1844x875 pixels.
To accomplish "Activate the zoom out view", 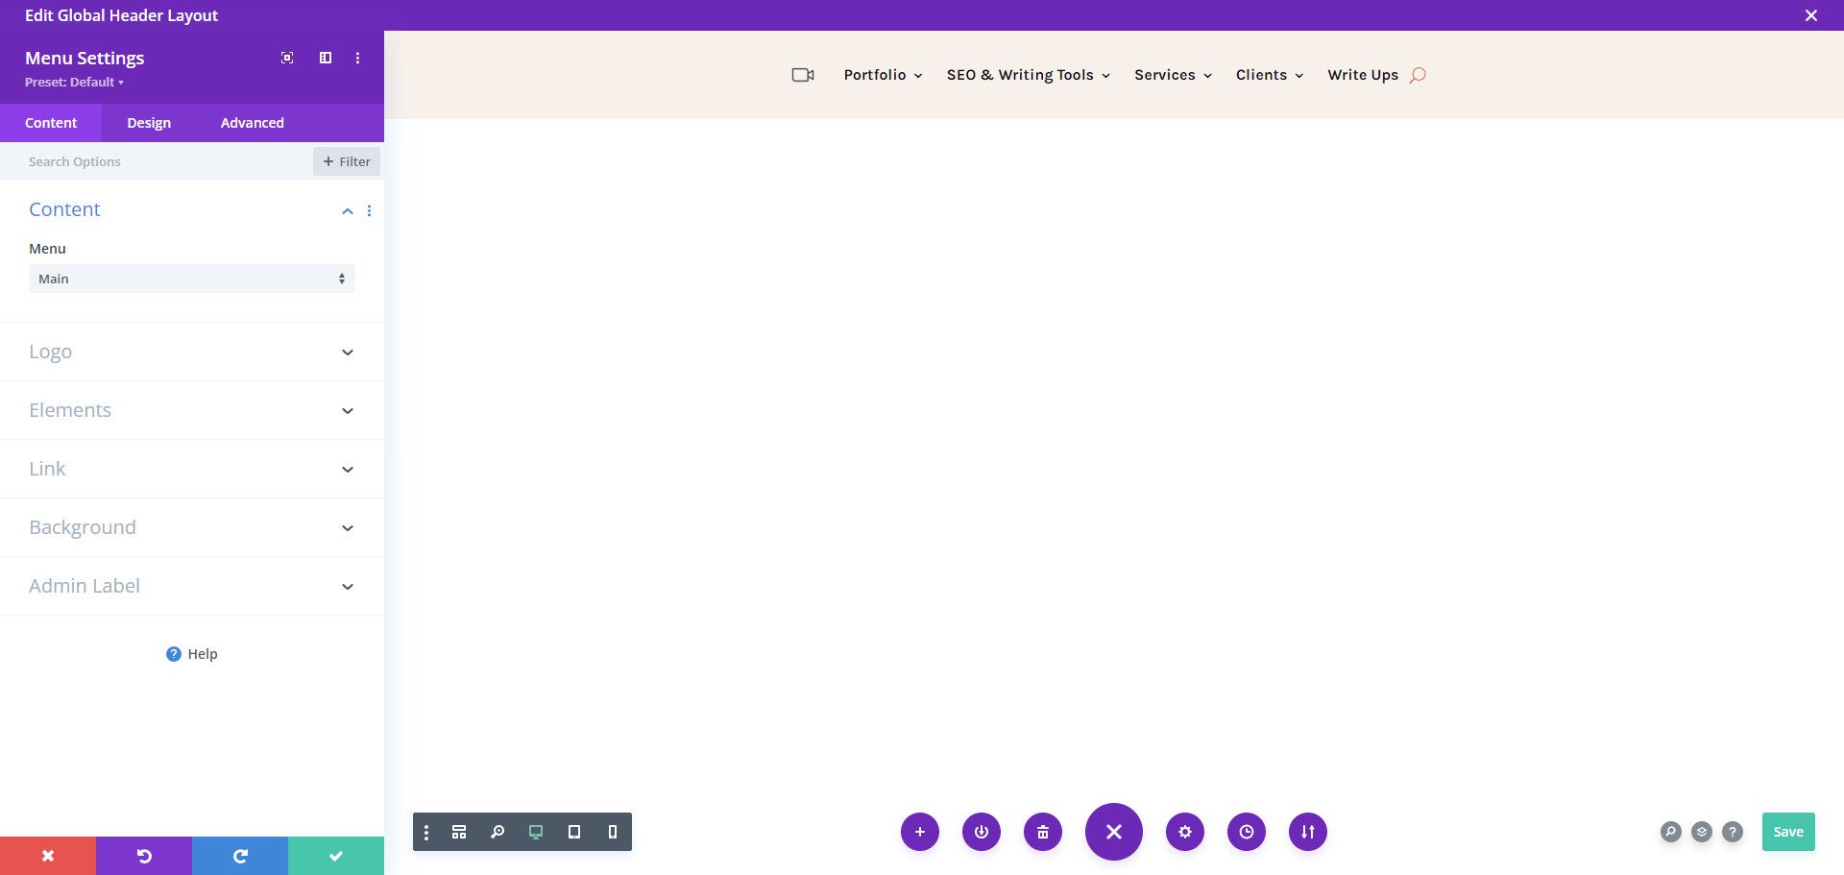I will click(497, 832).
